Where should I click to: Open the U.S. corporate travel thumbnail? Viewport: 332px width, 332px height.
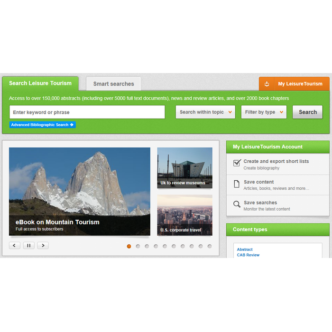point(184,215)
